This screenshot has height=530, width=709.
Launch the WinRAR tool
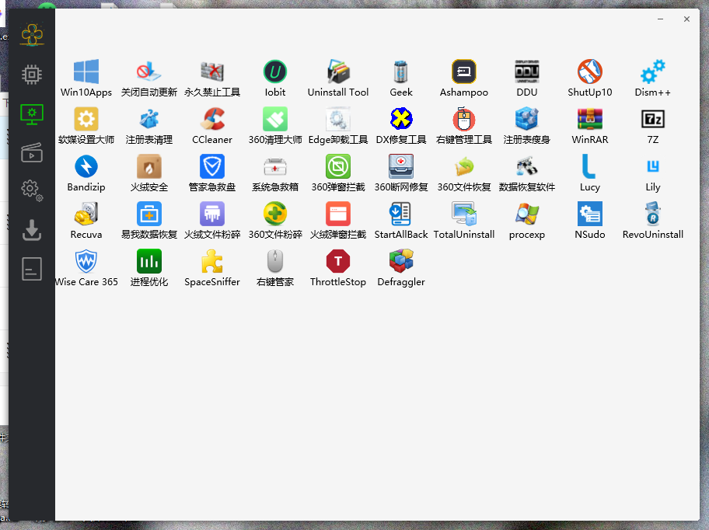tap(590, 120)
